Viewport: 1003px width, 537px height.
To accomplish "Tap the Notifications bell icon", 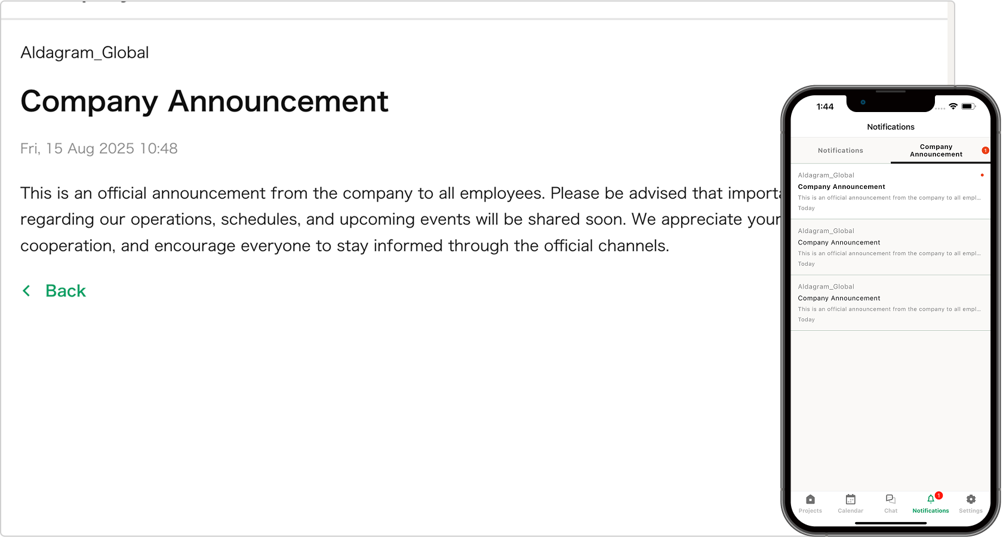I will pos(930,499).
